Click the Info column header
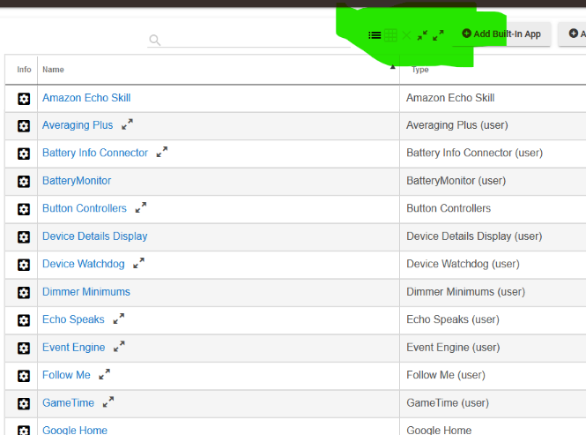Image resolution: width=586 pixels, height=435 pixels. [24, 70]
